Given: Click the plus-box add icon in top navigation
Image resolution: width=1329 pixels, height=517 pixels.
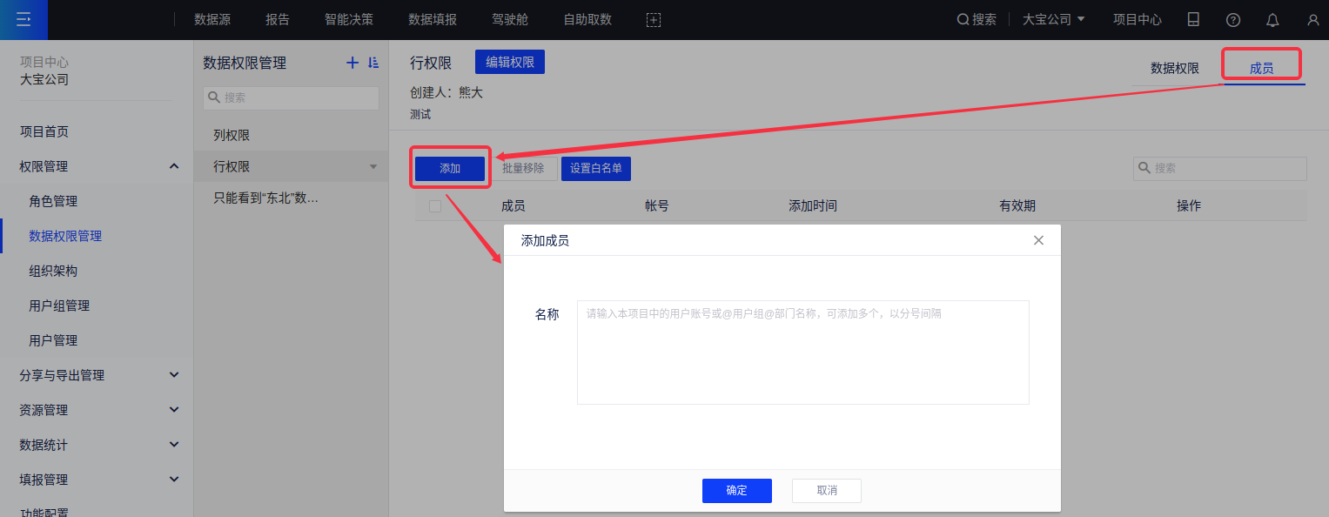Looking at the screenshot, I should coord(654,19).
